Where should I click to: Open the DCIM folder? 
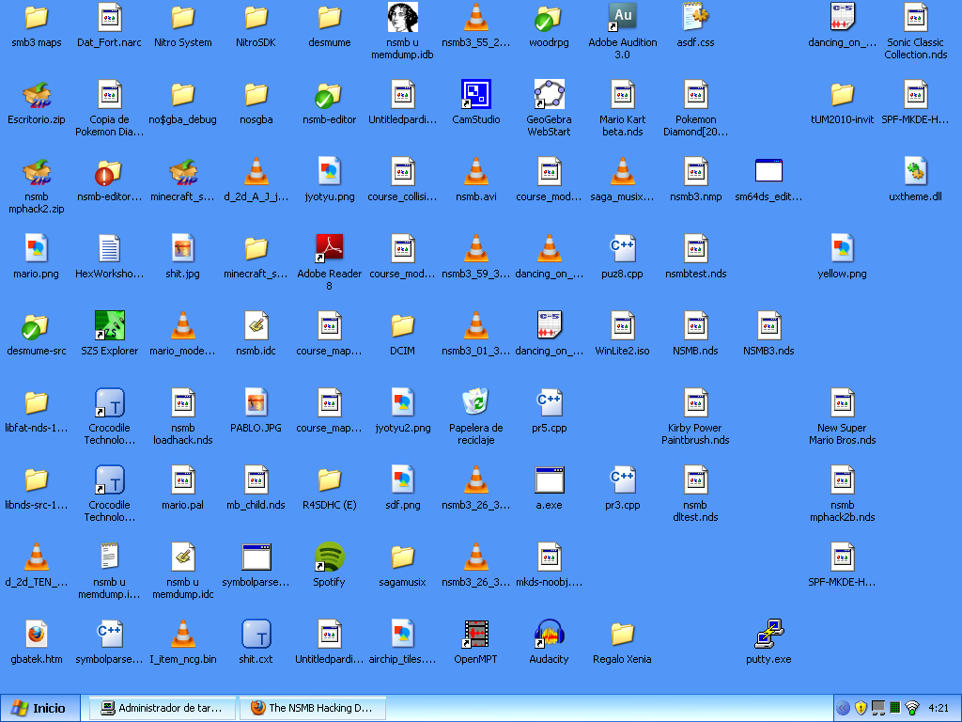tap(402, 326)
